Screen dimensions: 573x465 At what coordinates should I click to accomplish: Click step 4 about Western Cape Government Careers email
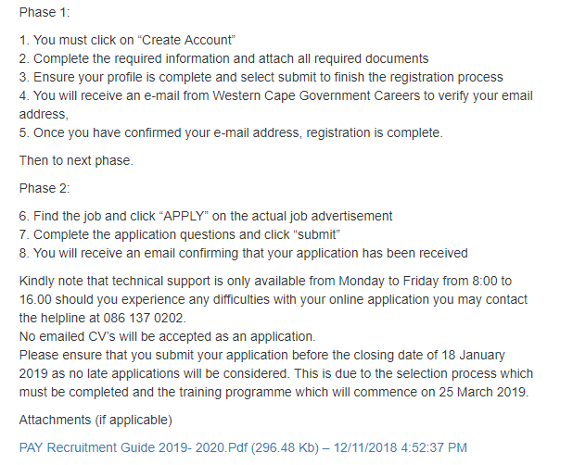[275, 95]
